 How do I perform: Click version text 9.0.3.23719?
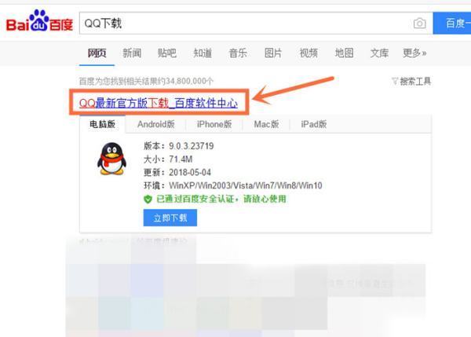(x=192, y=146)
